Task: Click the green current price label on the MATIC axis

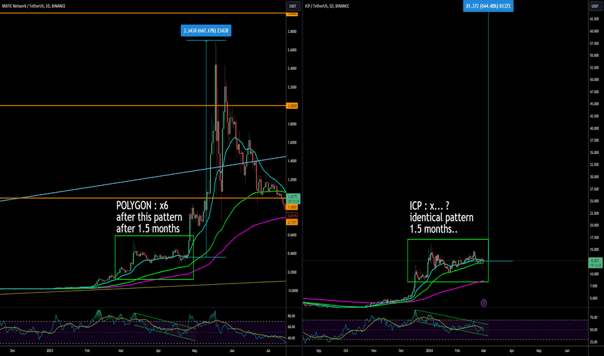Action: point(293,199)
